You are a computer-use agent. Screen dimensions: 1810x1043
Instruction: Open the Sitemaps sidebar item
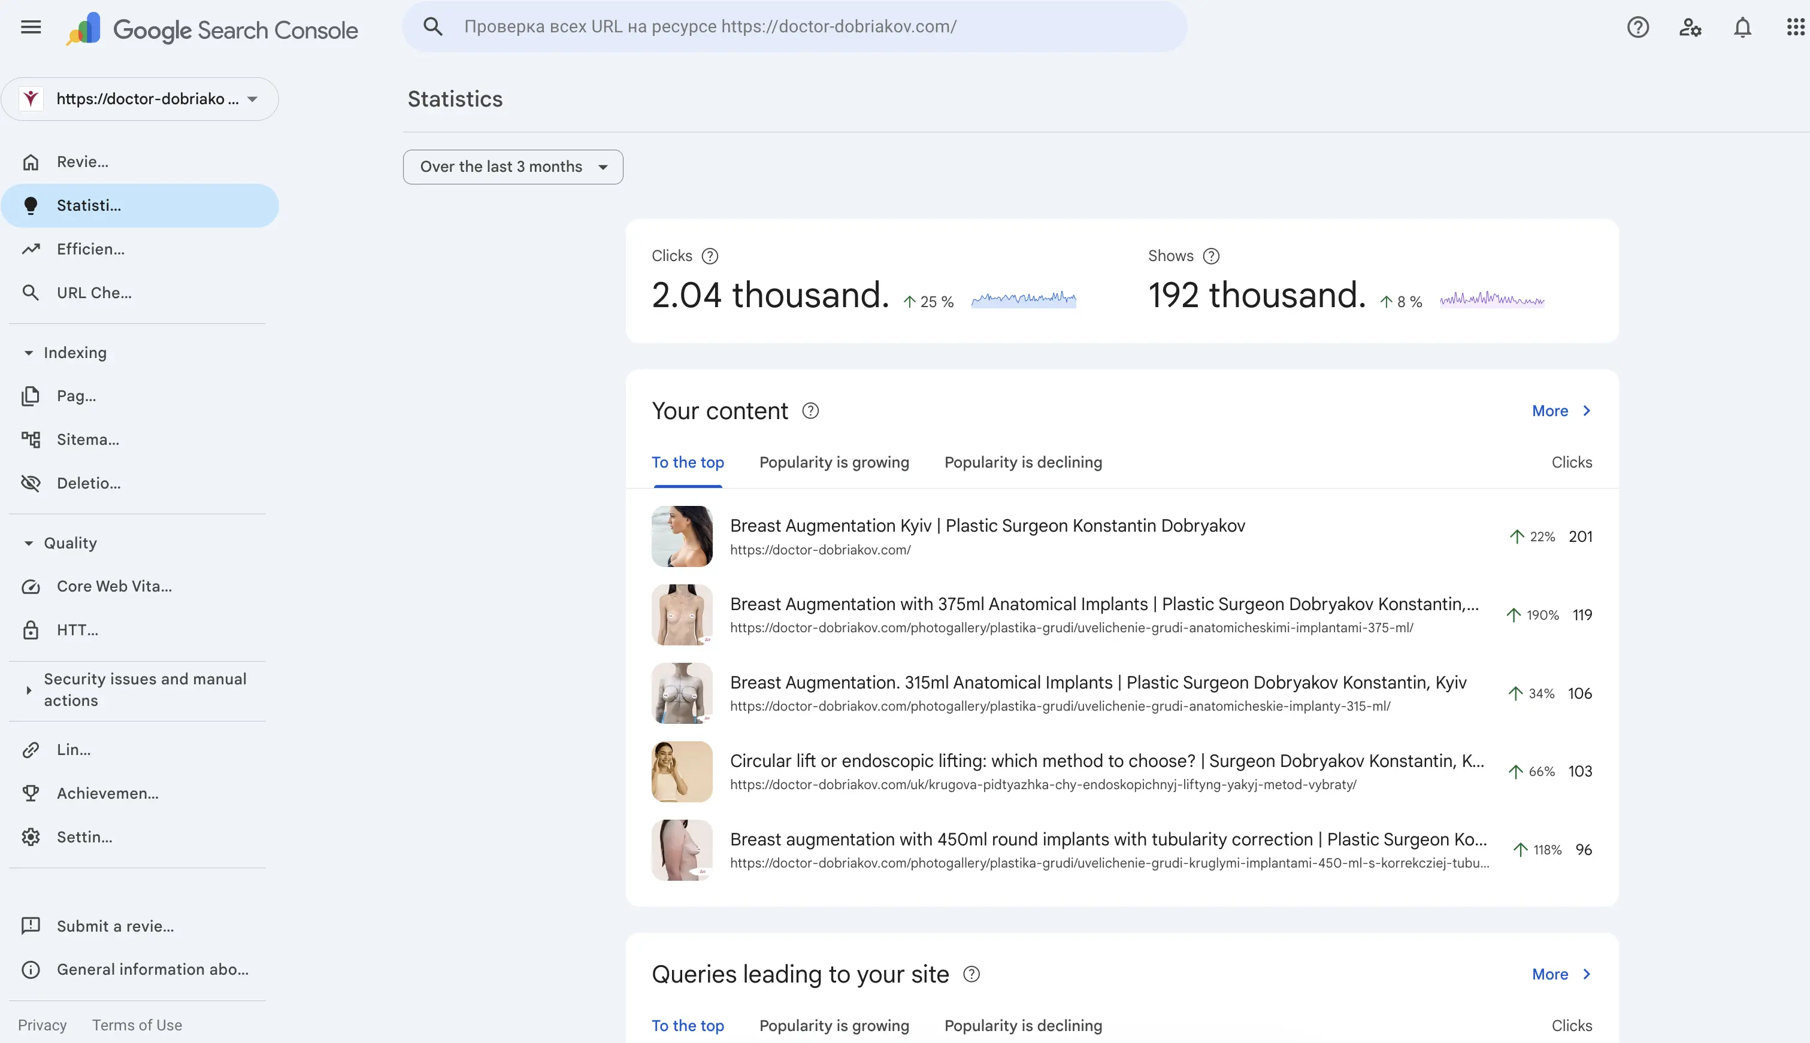pyautogui.click(x=87, y=440)
